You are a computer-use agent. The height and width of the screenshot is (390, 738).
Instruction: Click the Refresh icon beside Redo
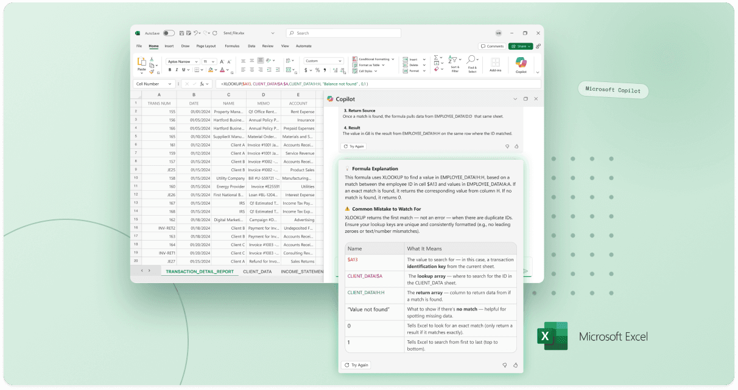tap(214, 33)
